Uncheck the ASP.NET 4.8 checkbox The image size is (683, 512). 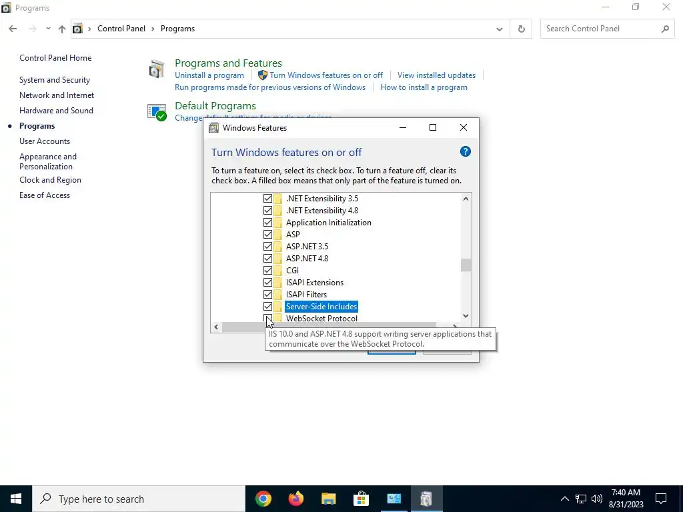(x=267, y=258)
